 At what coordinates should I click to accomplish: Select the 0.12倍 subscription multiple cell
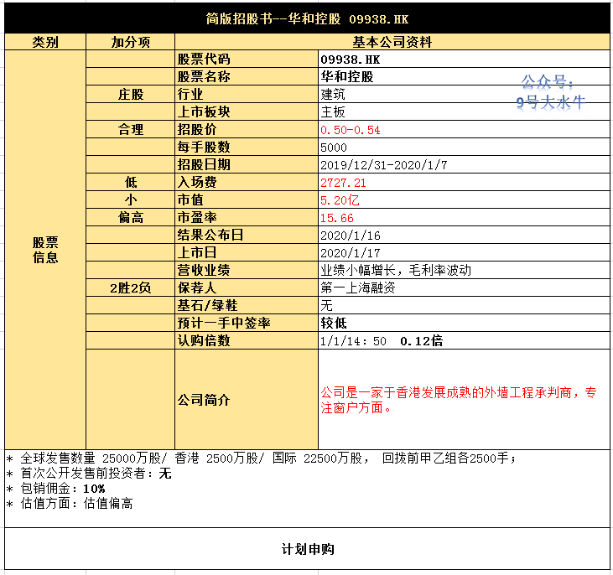click(464, 340)
